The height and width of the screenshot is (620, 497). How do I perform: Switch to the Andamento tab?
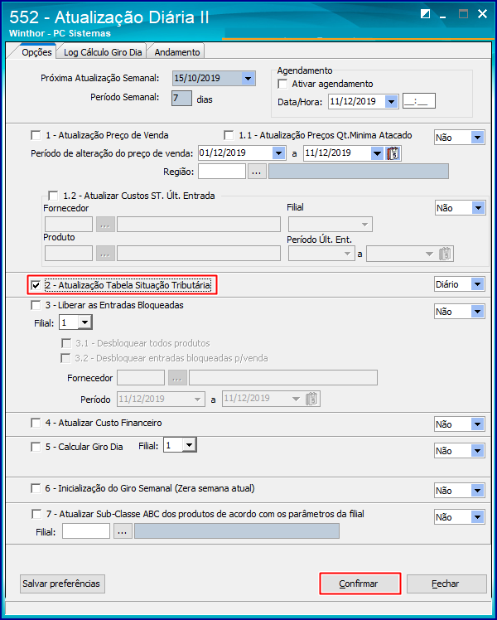[x=177, y=52]
